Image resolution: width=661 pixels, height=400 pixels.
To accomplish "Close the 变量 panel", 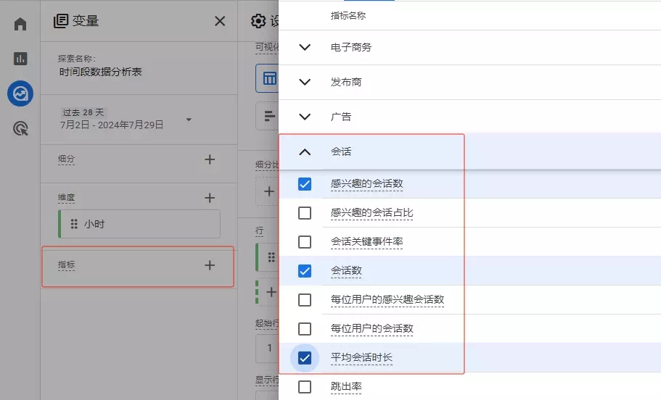I will tap(220, 21).
